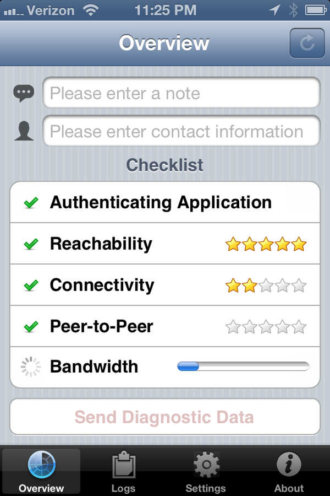Focus the 'Please enter a note' field
This screenshot has width=330, height=496.
[182, 93]
